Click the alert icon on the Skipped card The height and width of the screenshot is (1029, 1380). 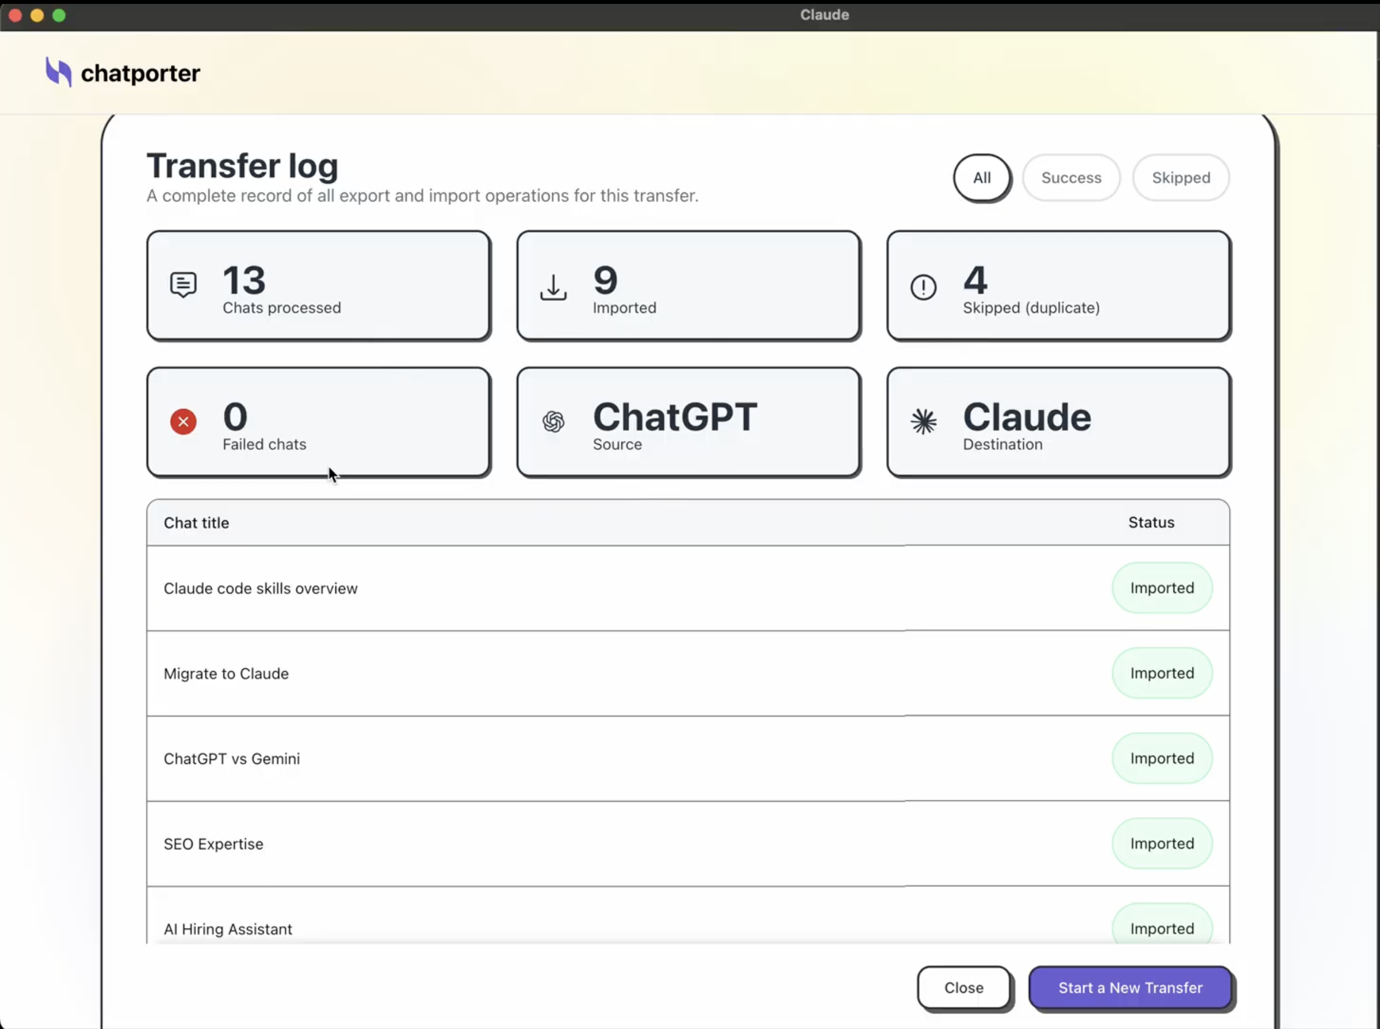pyautogui.click(x=923, y=287)
